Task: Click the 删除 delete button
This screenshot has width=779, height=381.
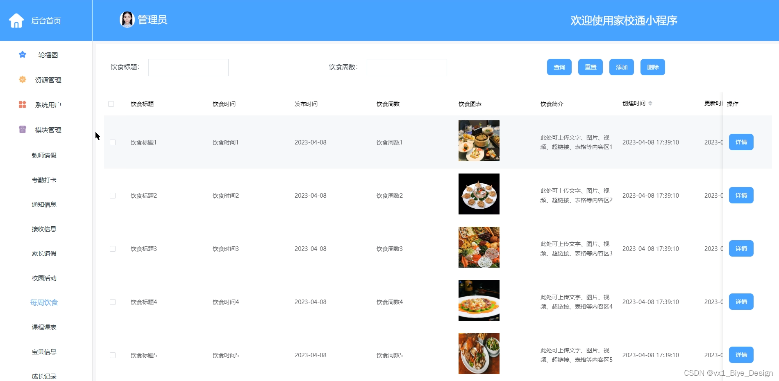Action: click(x=653, y=67)
